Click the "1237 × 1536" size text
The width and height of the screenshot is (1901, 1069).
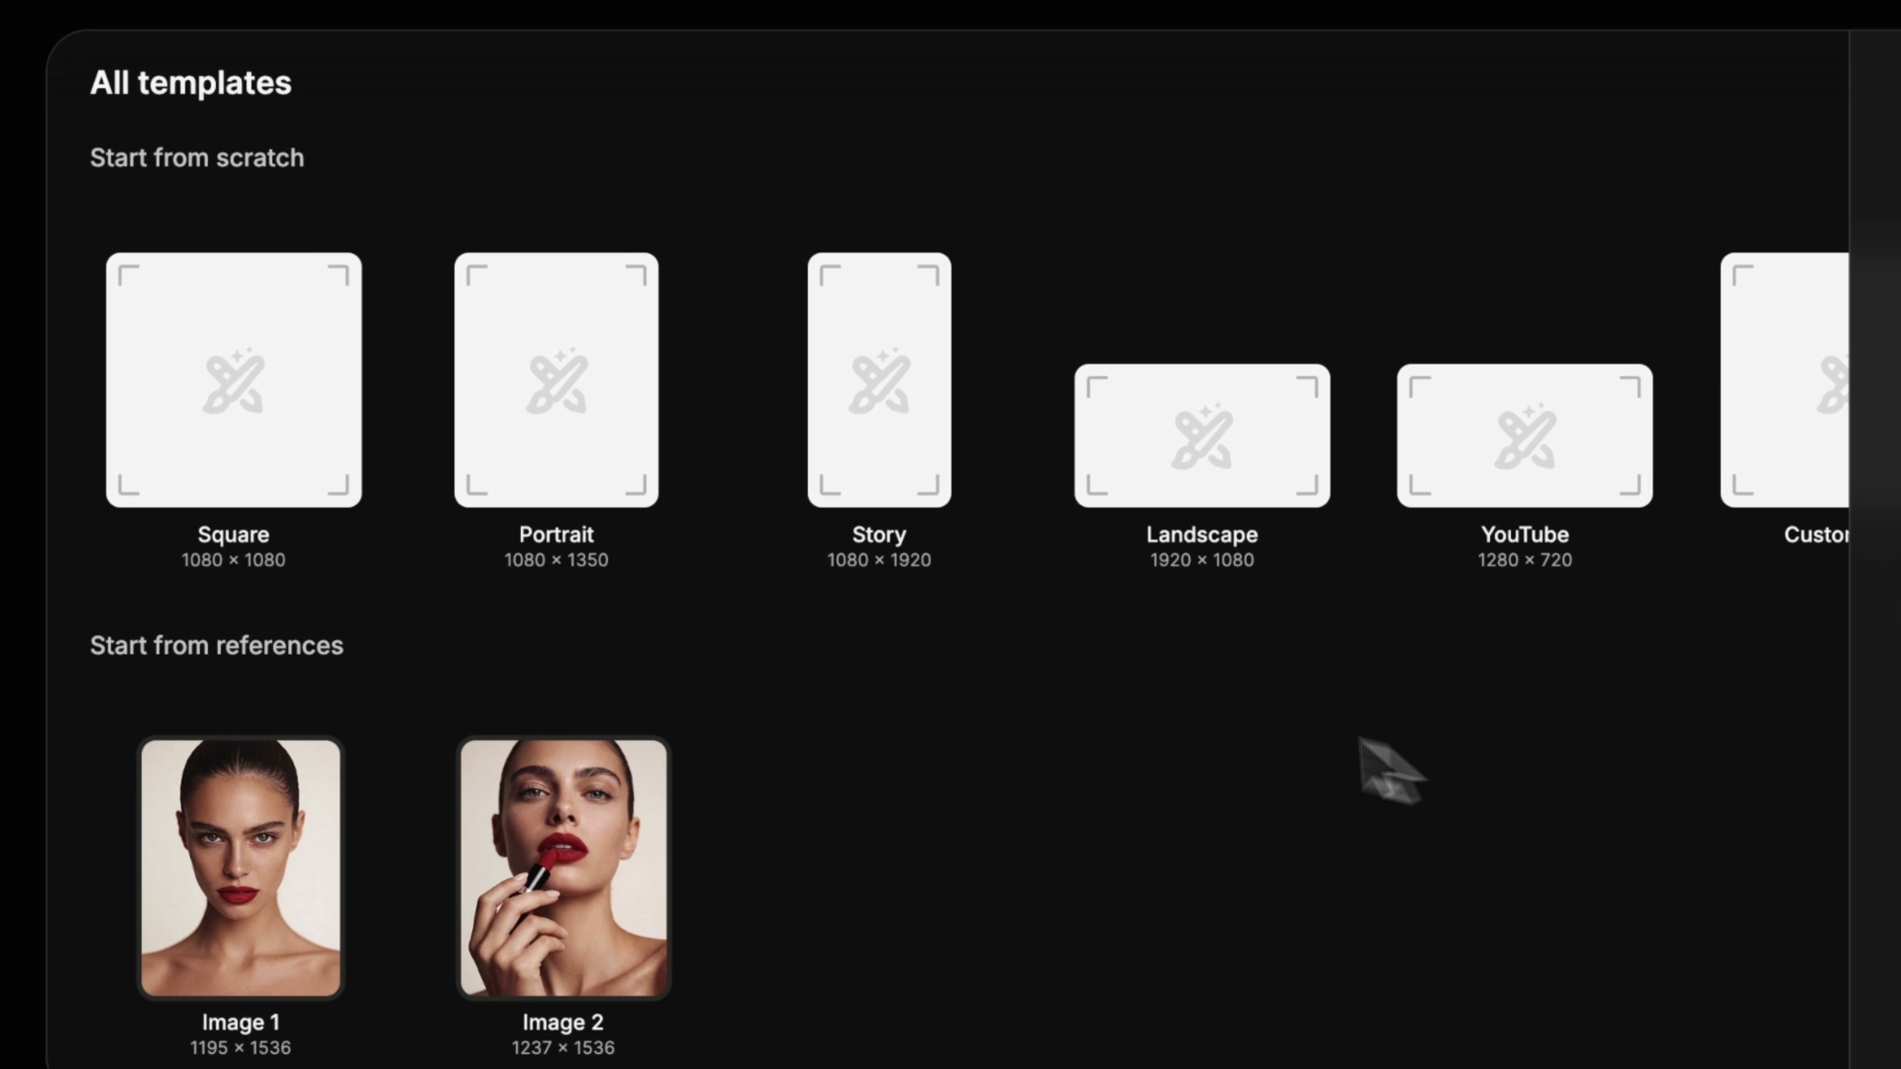pos(563,1048)
